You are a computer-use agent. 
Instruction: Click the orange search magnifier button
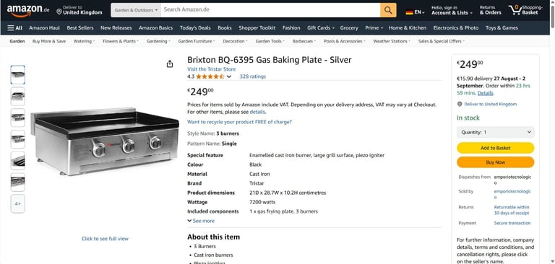pyautogui.click(x=388, y=10)
